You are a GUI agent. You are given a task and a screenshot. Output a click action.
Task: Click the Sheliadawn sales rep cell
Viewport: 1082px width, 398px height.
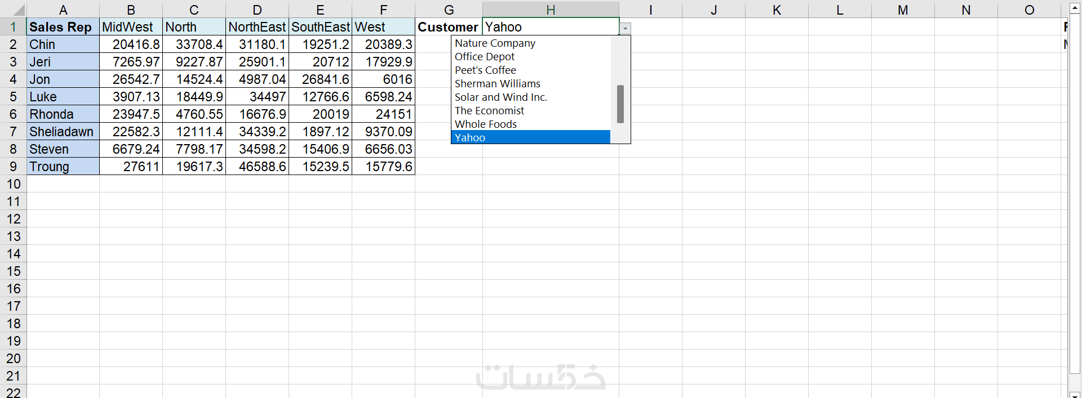coord(63,132)
